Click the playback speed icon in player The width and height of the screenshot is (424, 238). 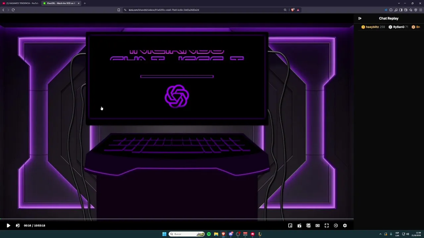(x=336, y=225)
